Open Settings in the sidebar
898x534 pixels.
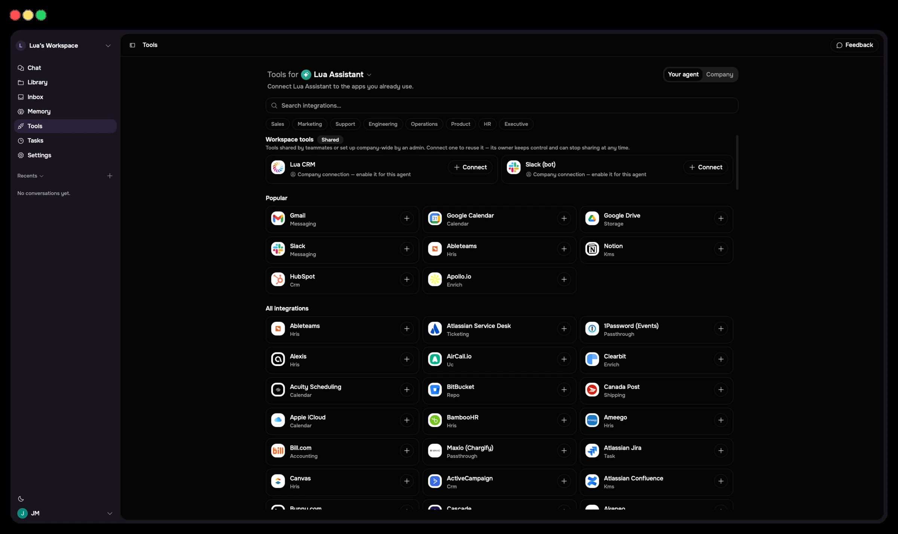click(65, 155)
